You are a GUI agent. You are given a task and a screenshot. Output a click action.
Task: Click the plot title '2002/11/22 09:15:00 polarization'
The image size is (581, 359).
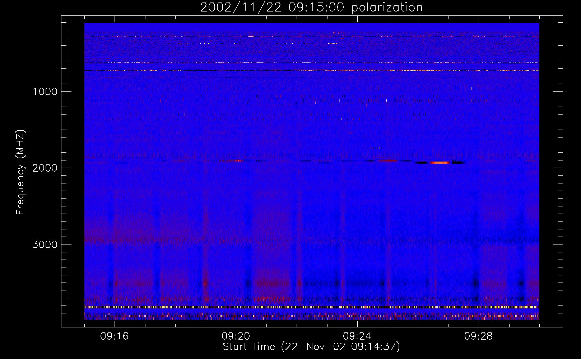311,8
